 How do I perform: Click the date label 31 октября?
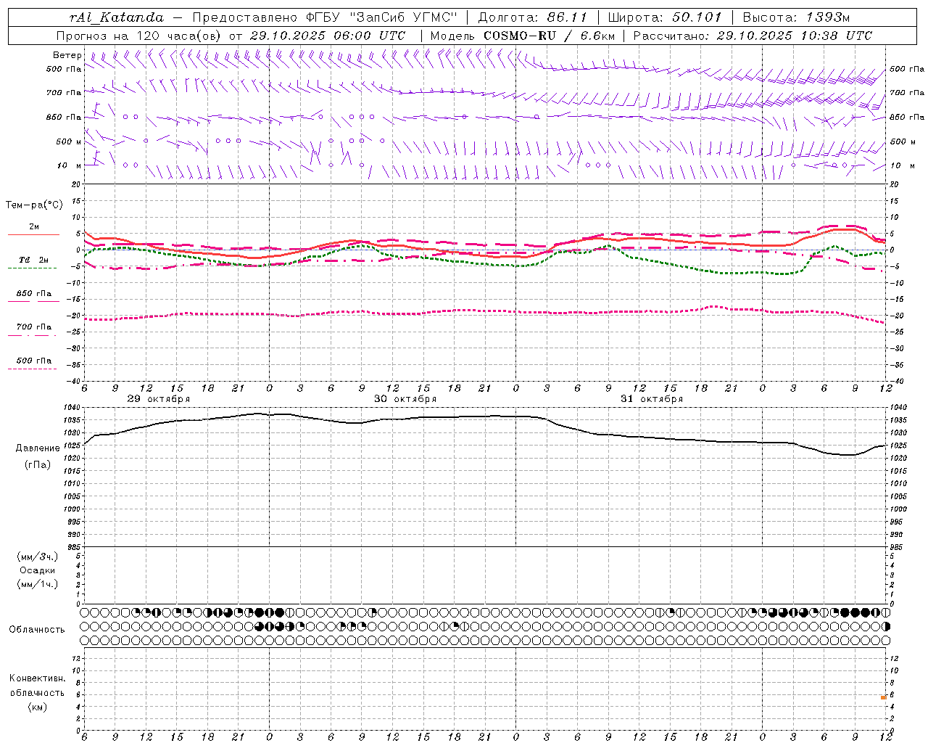coord(652,399)
